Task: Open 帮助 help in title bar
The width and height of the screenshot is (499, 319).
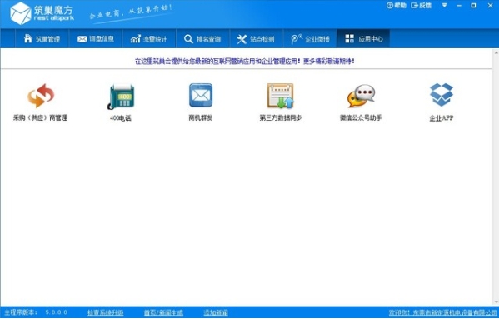Action: 397,5
